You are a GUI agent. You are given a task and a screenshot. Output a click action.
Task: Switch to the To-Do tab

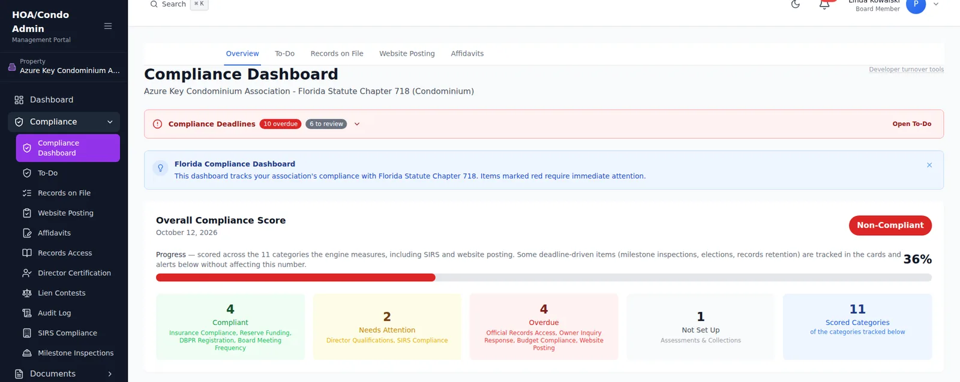pyautogui.click(x=285, y=54)
